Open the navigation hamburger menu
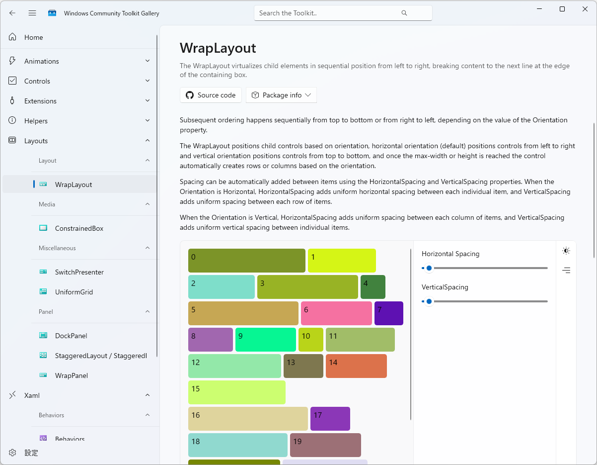 [x=32, y=13]
